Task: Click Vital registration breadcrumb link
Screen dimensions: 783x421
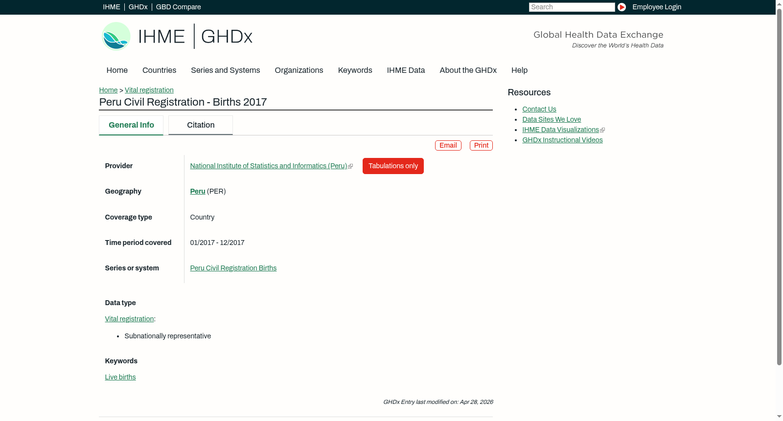Action: [149, 90]
